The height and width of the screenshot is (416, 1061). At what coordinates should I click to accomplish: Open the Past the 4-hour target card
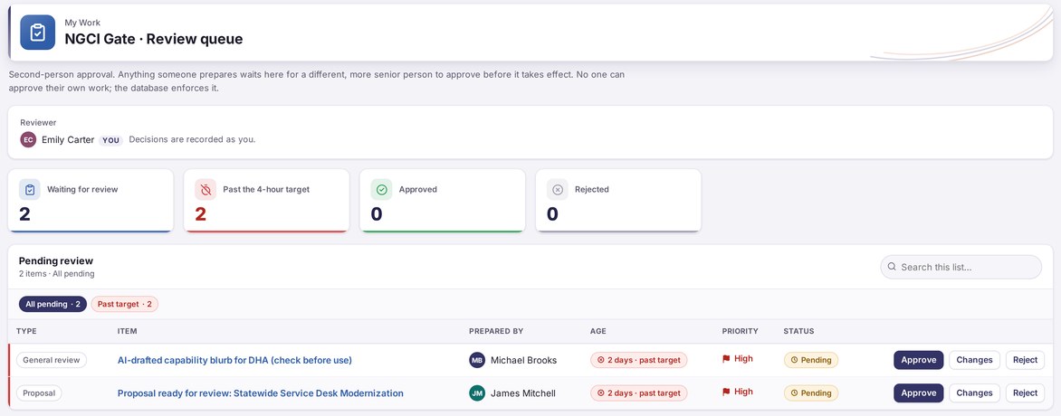click(266, 201)
